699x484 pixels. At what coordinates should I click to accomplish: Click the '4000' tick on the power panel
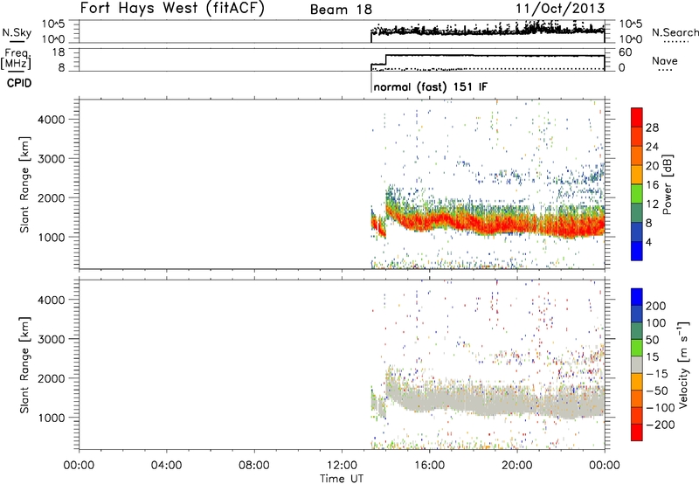coord(52,120)
